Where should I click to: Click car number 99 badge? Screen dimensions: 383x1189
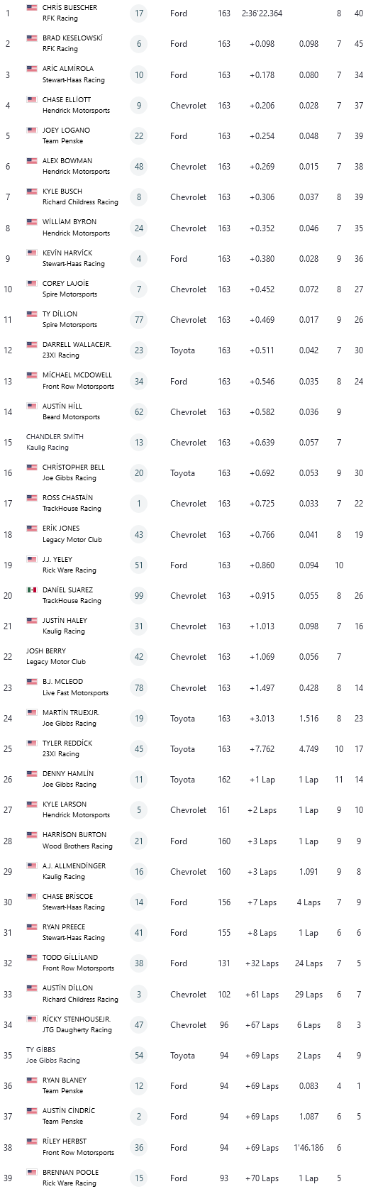click(x=139, y=596)
